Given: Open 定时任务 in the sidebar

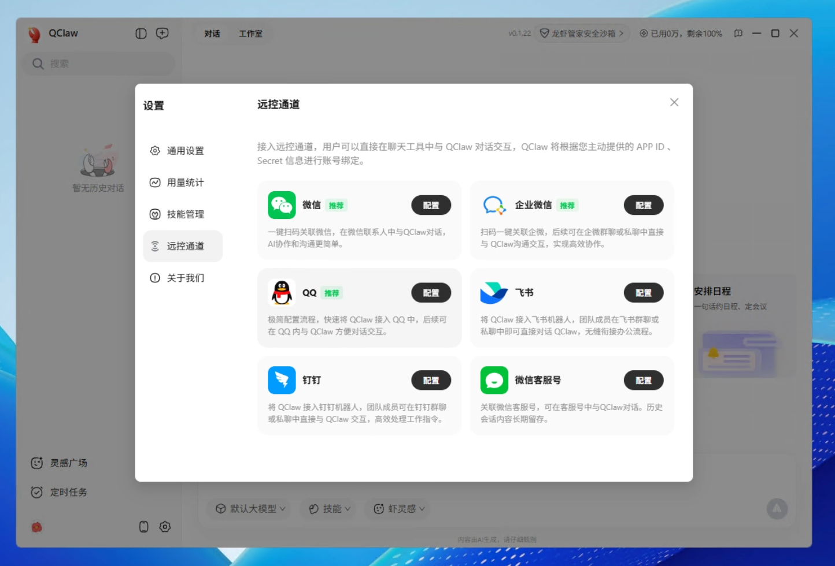Looking at the screenshot, I should pyautogui.click(x=68, y=492).
